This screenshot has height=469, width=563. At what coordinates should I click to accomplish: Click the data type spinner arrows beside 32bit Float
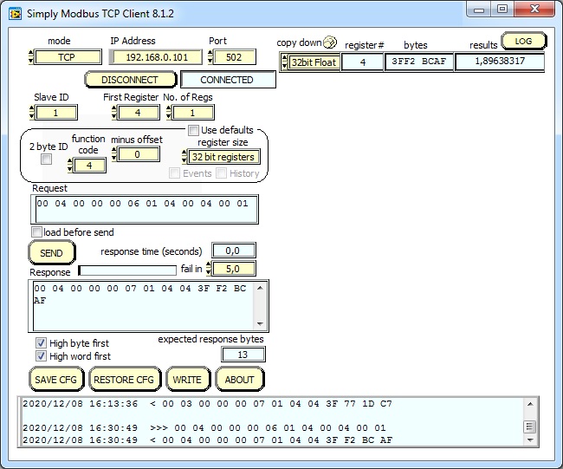pyautogui.click(x=285, y=62)
